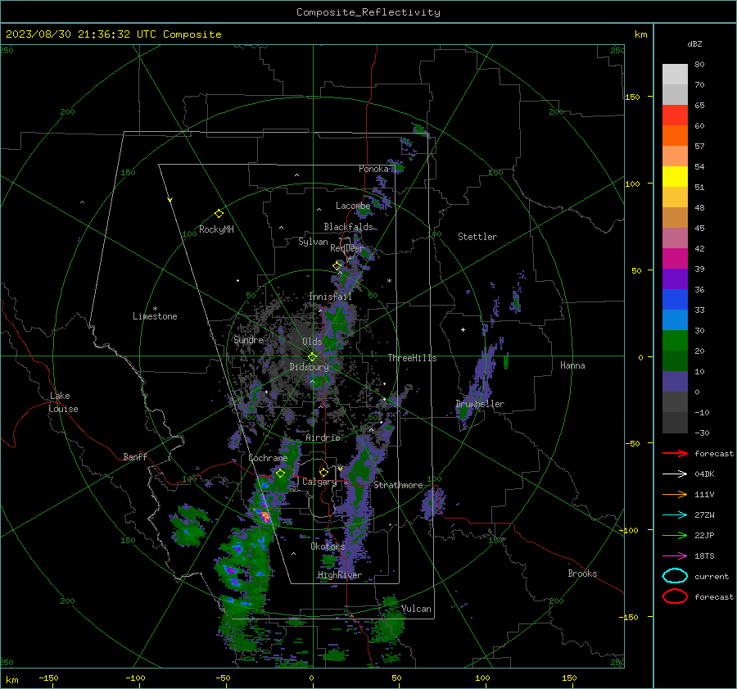Select the slate blue 0-10 dBZ swatch
The image size is (737, 689).
coord(675,381)
